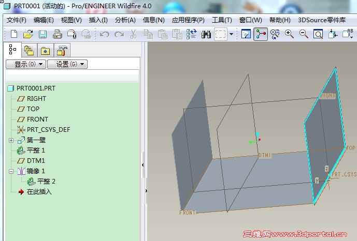Click the right-pointing sash arrow
The width and height of the screenshot is (357, 241).
[x=146, y=191]
